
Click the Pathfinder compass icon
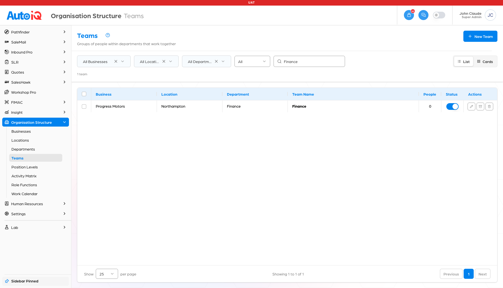7,32
